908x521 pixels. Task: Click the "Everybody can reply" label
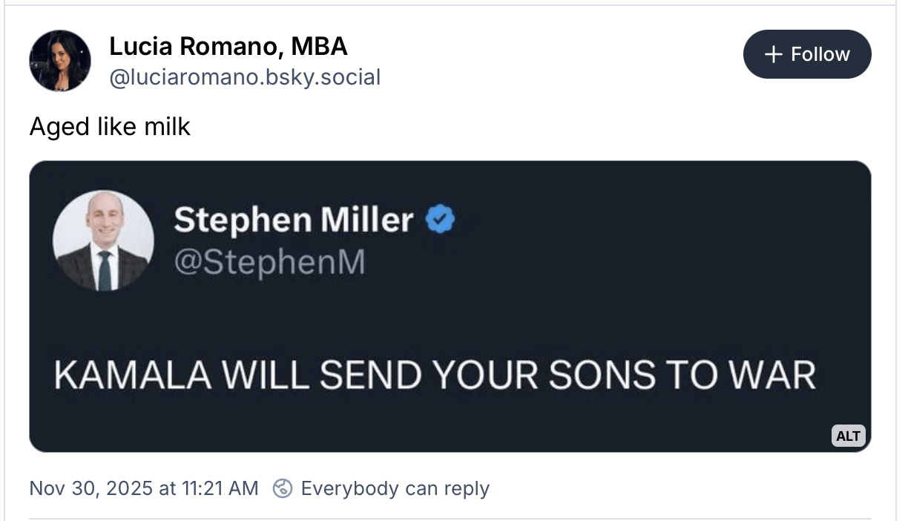click(x=395, y=488)
